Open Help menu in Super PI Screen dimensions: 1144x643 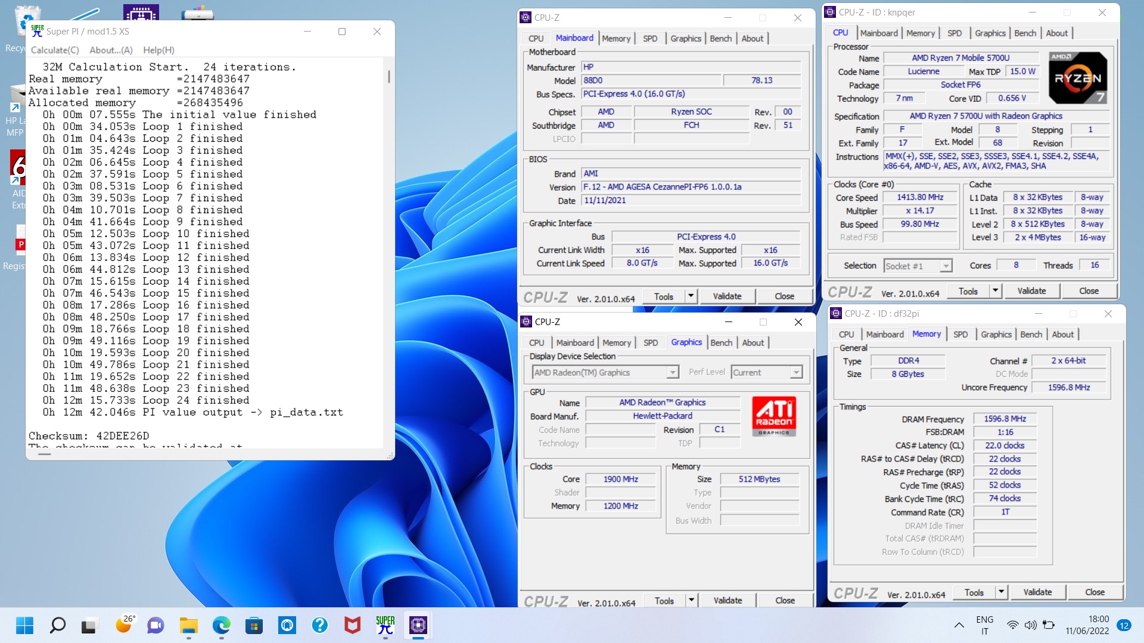[158, 50]
